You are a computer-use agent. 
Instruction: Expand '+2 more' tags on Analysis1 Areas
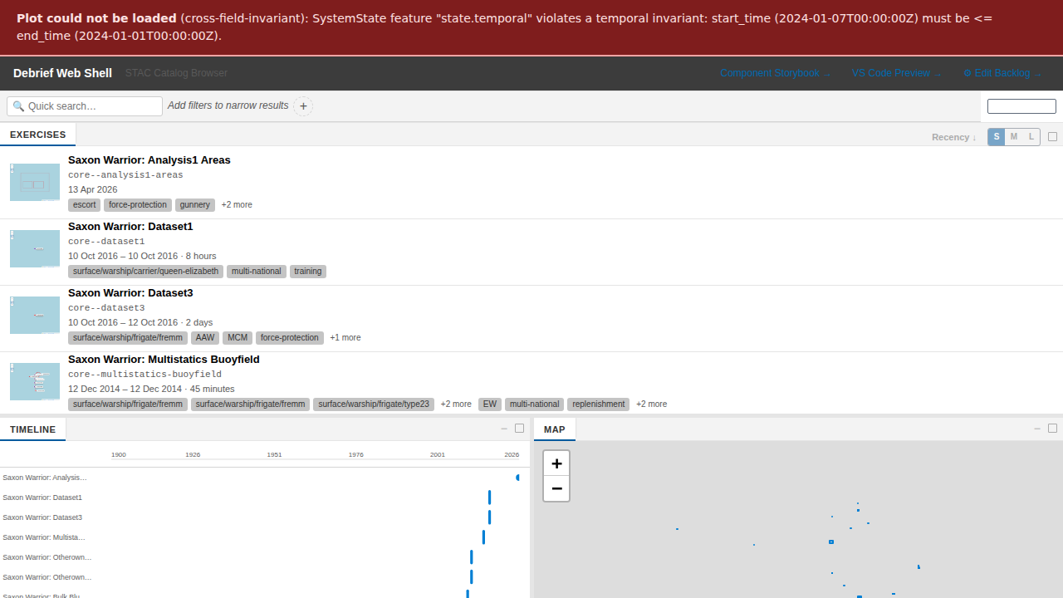click(237, 205)
